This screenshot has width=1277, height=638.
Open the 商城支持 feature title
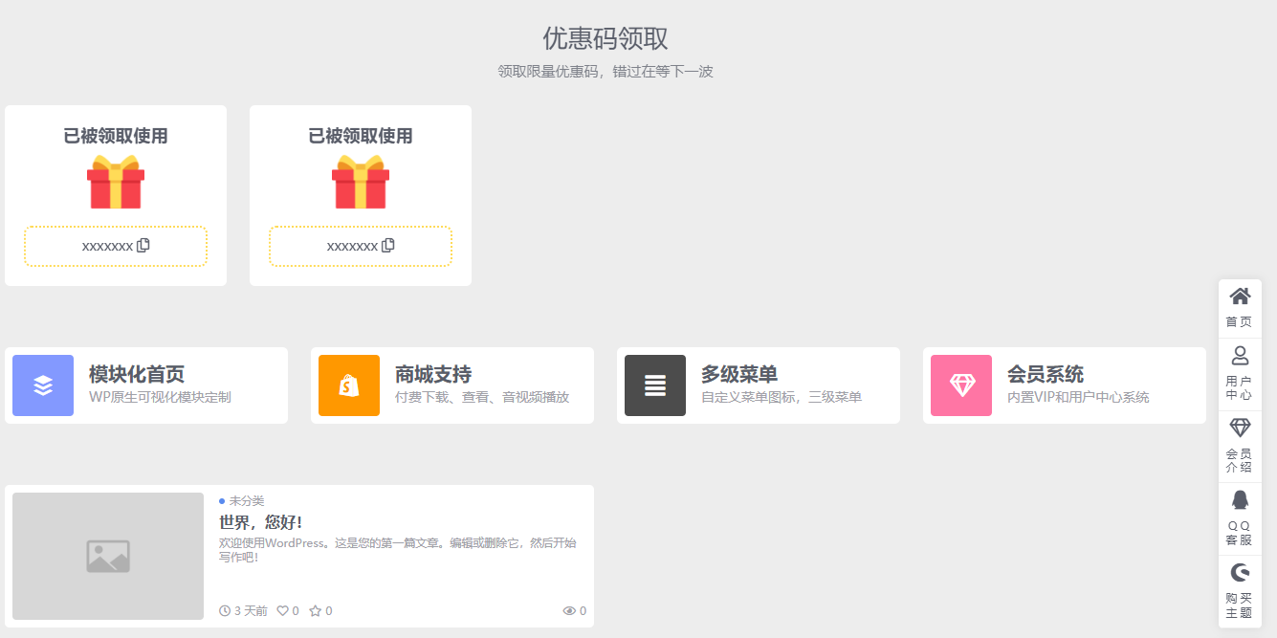[432, 374]
